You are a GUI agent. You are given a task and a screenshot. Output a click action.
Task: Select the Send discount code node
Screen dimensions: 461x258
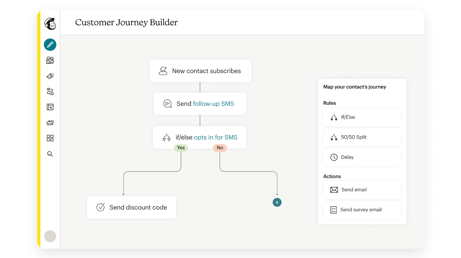(131, 207)
